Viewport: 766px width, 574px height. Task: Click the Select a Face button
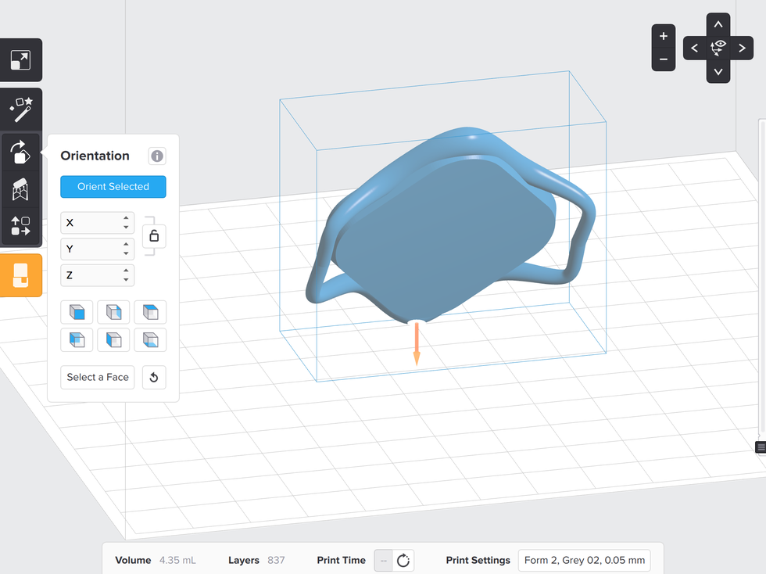(x=97, y=377)
